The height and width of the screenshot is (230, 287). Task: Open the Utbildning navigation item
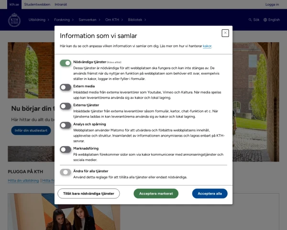[37, 20]
